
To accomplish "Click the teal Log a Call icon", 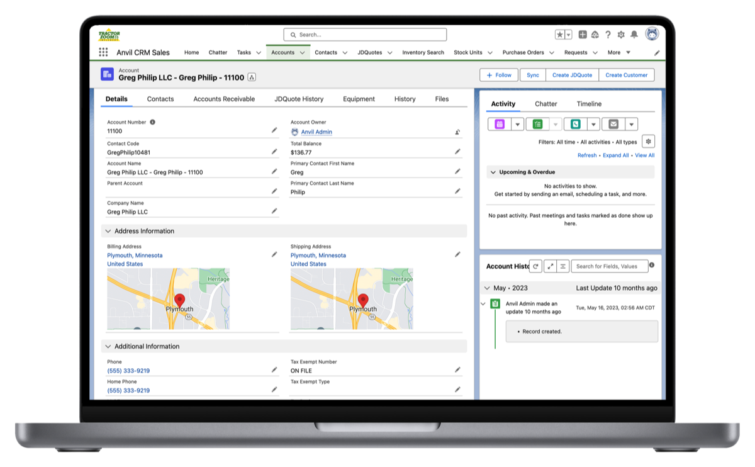I will click(575, 124).
